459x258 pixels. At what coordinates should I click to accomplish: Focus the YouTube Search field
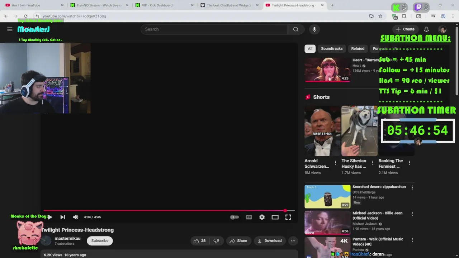click(x=214, y=29)
